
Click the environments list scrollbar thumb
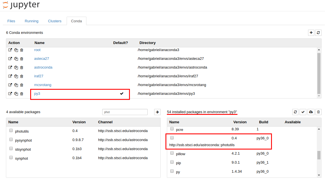click(x=319, y=74)
